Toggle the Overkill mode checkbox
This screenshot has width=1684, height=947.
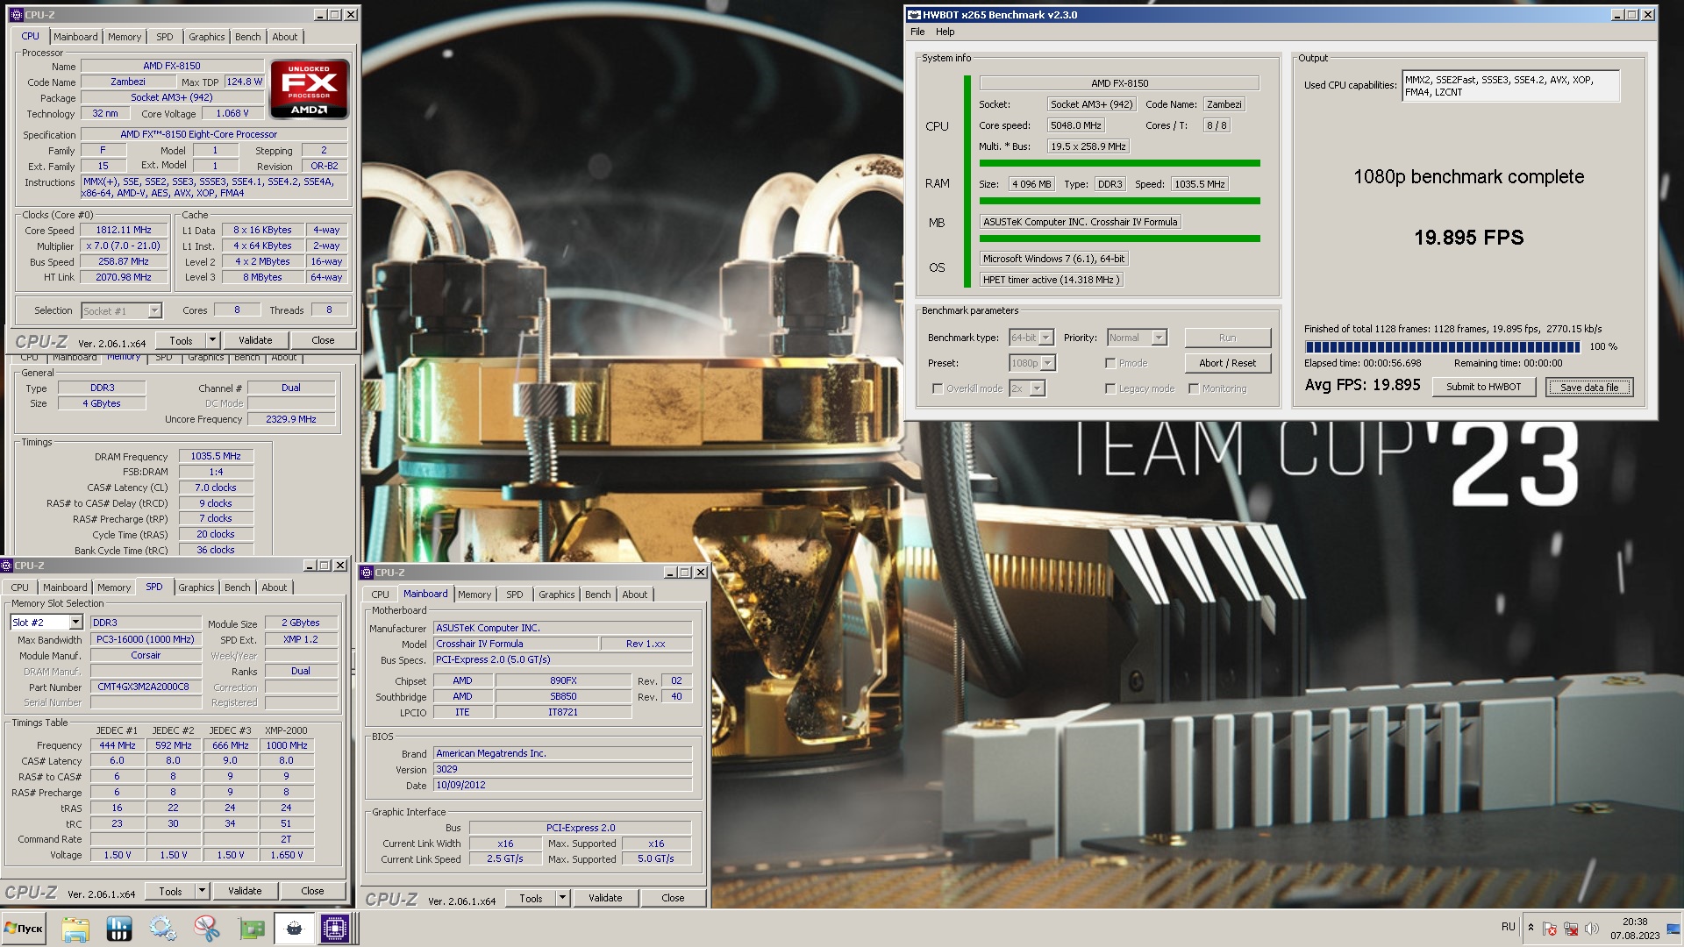(x=937, y=388)
